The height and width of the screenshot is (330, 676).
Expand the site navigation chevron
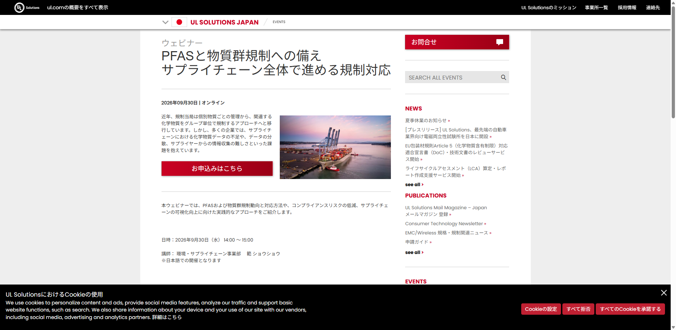pos(165,22)
